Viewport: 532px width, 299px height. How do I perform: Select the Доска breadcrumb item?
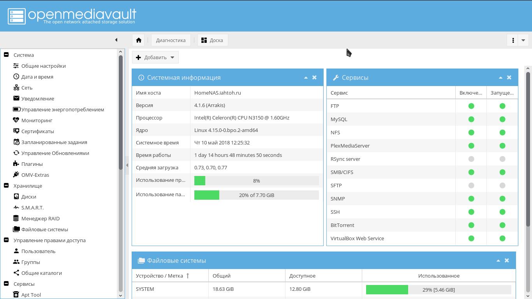point(213,40)
